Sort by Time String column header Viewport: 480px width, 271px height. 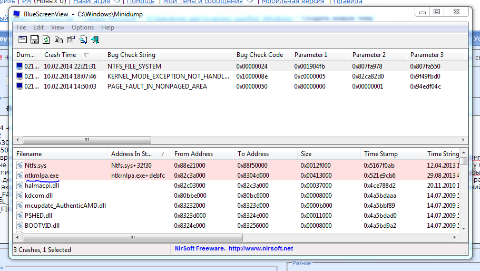click(443, 154)
